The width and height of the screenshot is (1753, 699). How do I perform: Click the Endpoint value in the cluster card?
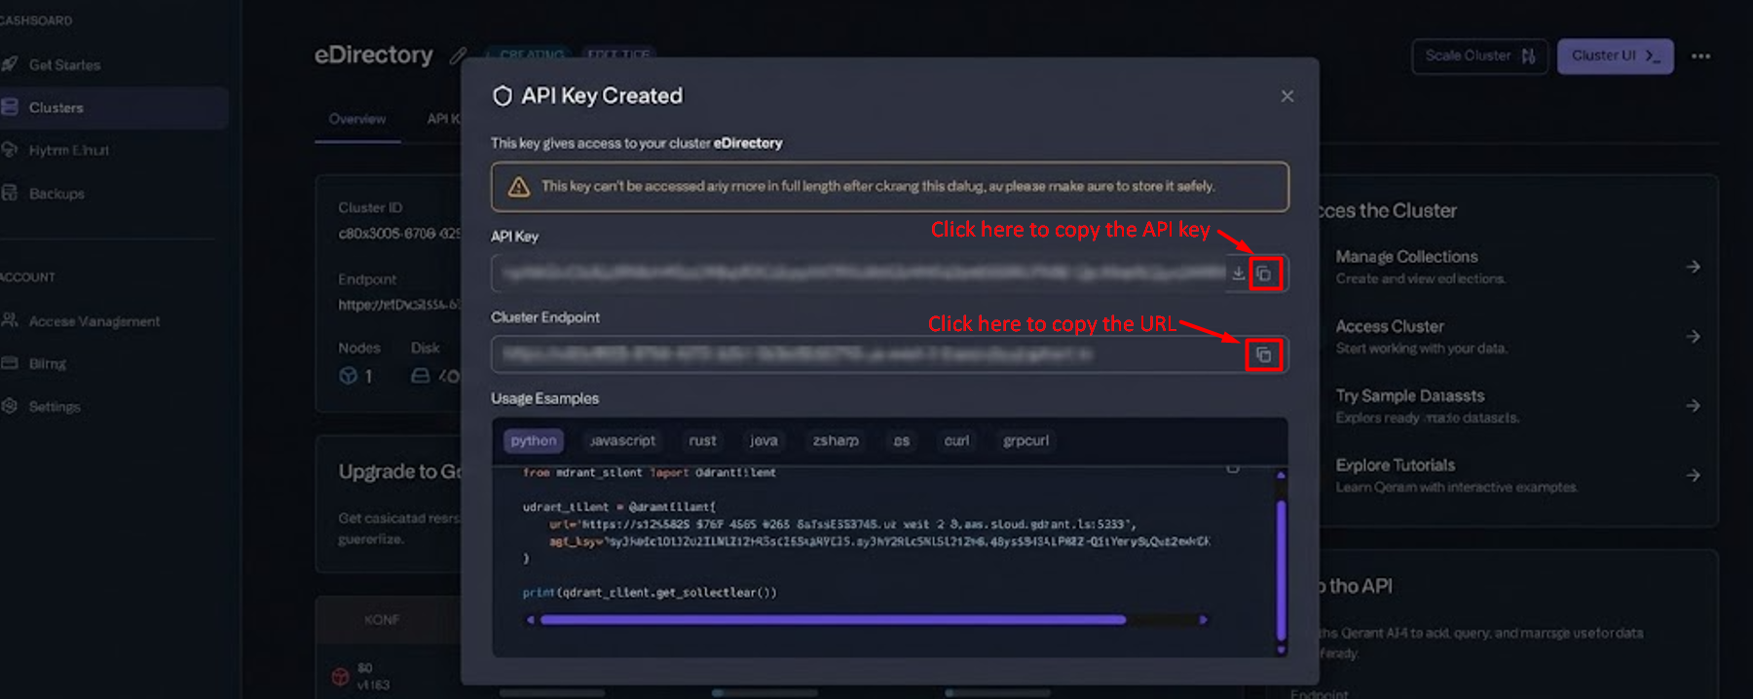(399, 306)
